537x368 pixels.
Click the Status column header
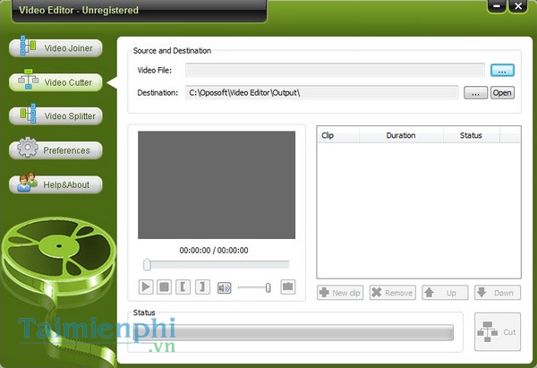click(x=472, y=135)
